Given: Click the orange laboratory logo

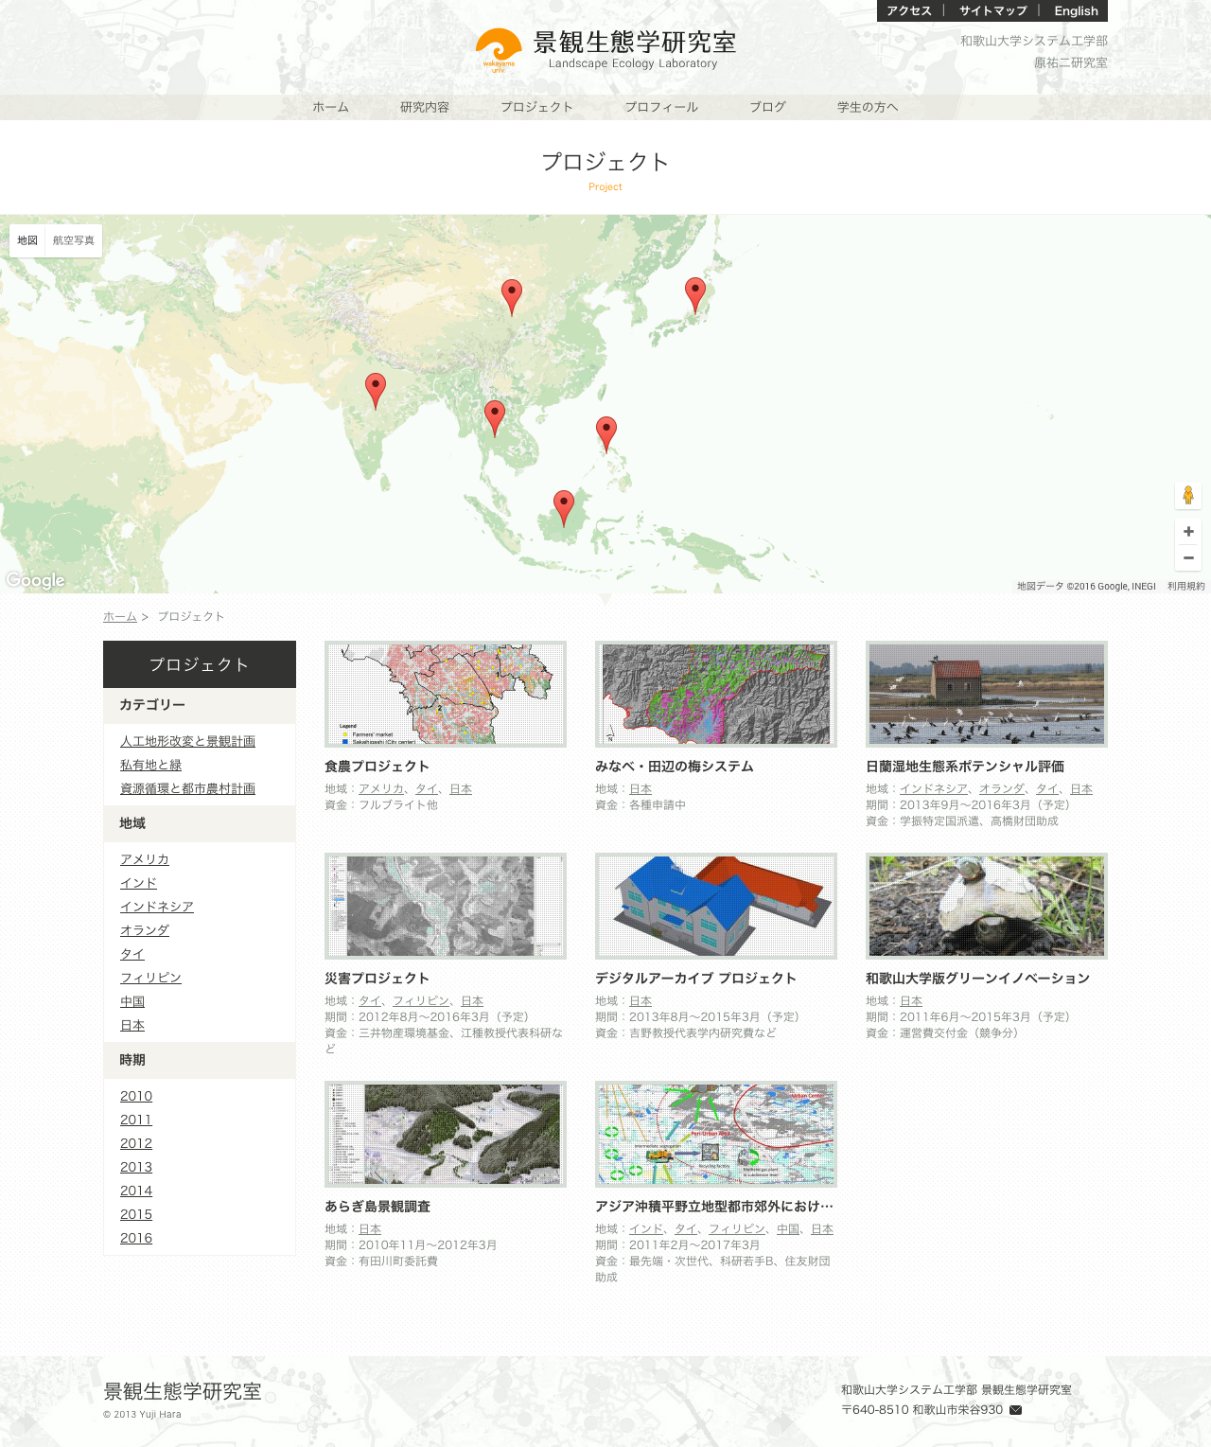Looking at the screenshot, I should [x=498, y=49].
